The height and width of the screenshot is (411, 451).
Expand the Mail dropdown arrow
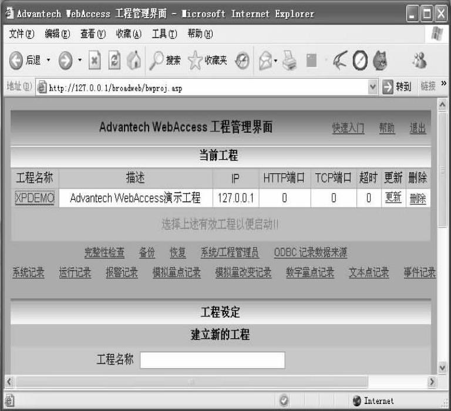click(x=275, y=60)
